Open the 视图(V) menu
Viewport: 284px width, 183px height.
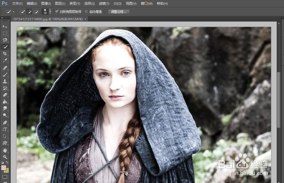coord(131,3)
